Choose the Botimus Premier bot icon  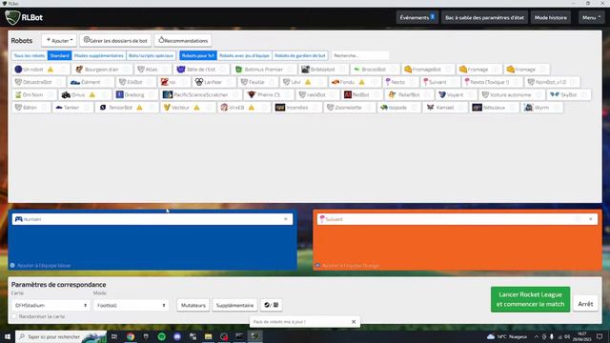(x=239, y=70)
